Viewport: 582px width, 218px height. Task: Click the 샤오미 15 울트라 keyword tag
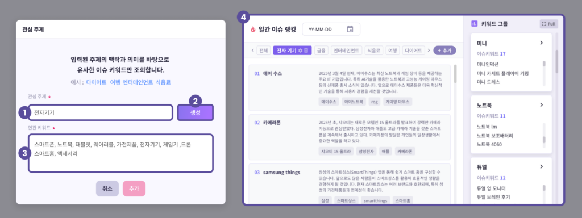(x=335, y=151)
